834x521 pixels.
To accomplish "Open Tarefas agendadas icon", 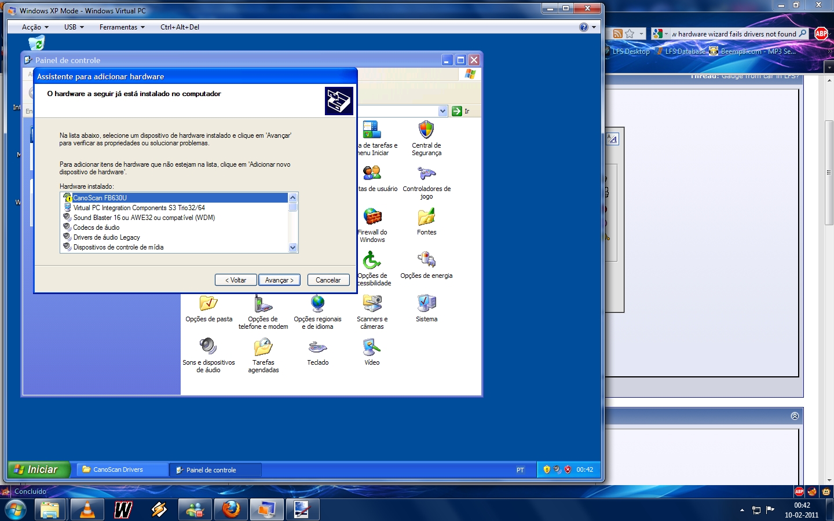I will [263, 355].
